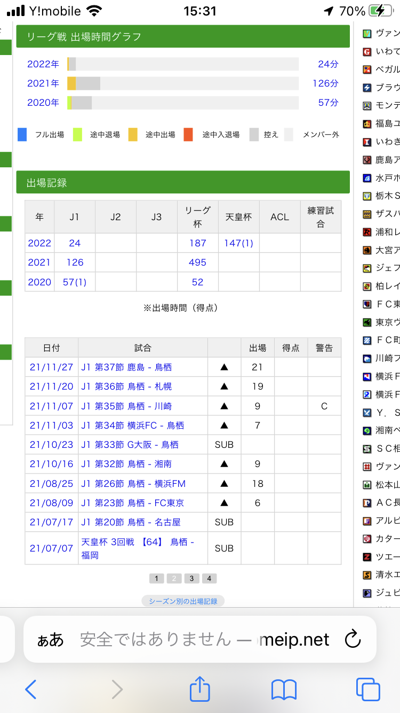400x713 pixels.
Task: Open the Safari share sheet icon
Action: pyautogui.click(x=200, y=689)
